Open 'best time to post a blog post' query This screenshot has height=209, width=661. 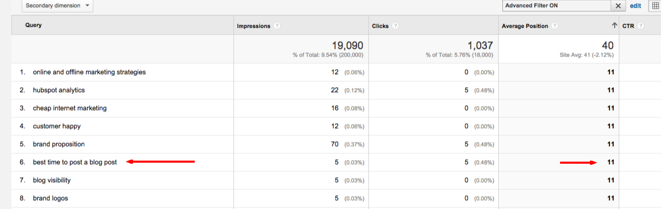click(x=75, y=162)
